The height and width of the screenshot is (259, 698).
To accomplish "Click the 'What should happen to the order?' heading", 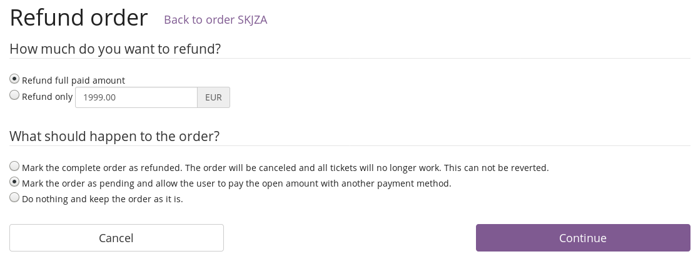I will point(114,136).
